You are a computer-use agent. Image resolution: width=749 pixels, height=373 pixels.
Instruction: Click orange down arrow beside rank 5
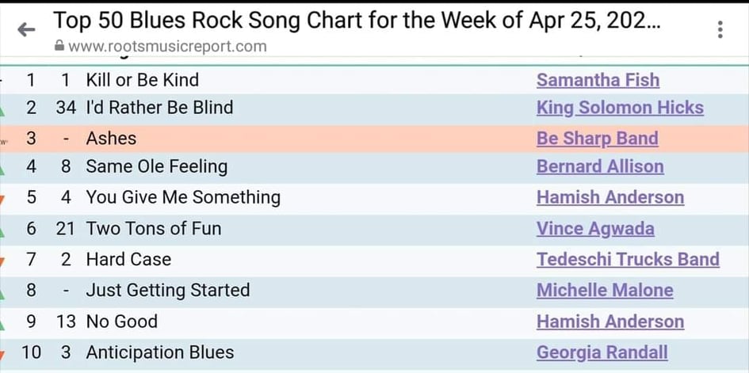tap(2, 200)
